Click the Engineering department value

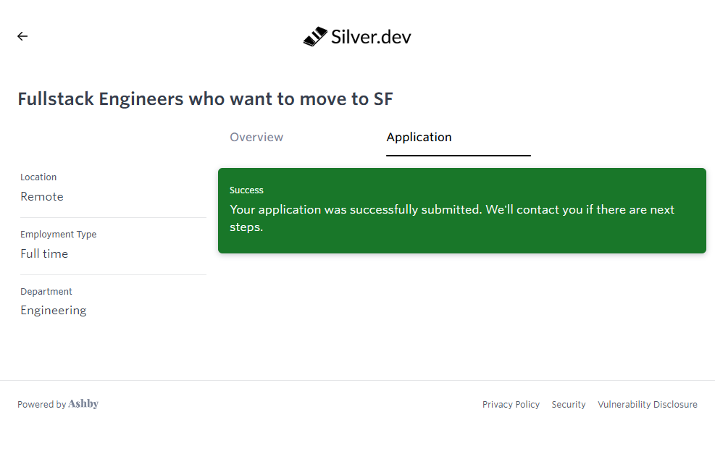click(54, 311)
